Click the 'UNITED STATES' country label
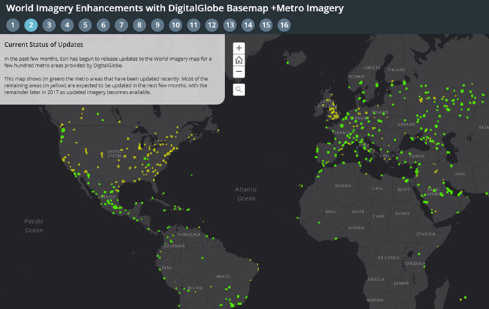This screenshot has width=489, height=309. [x=115, y=154]
